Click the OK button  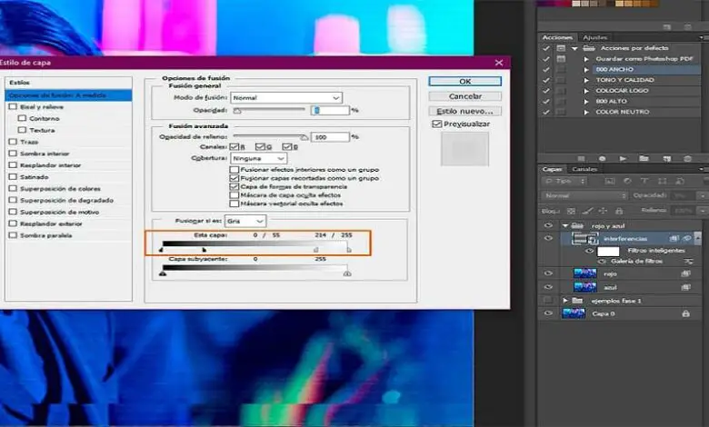464,82
